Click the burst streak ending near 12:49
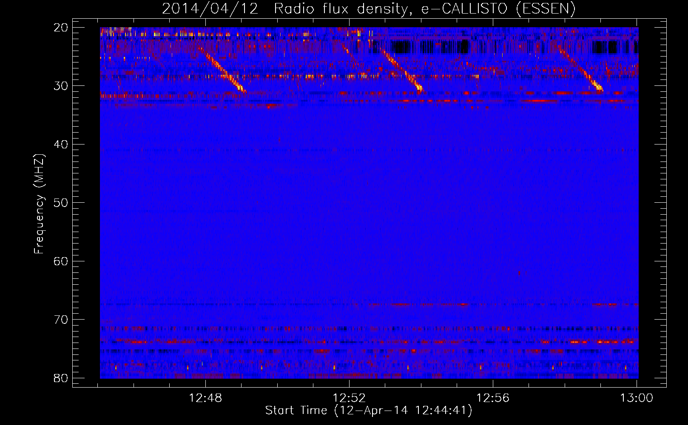The image size is (688, 425). point(222,71)
